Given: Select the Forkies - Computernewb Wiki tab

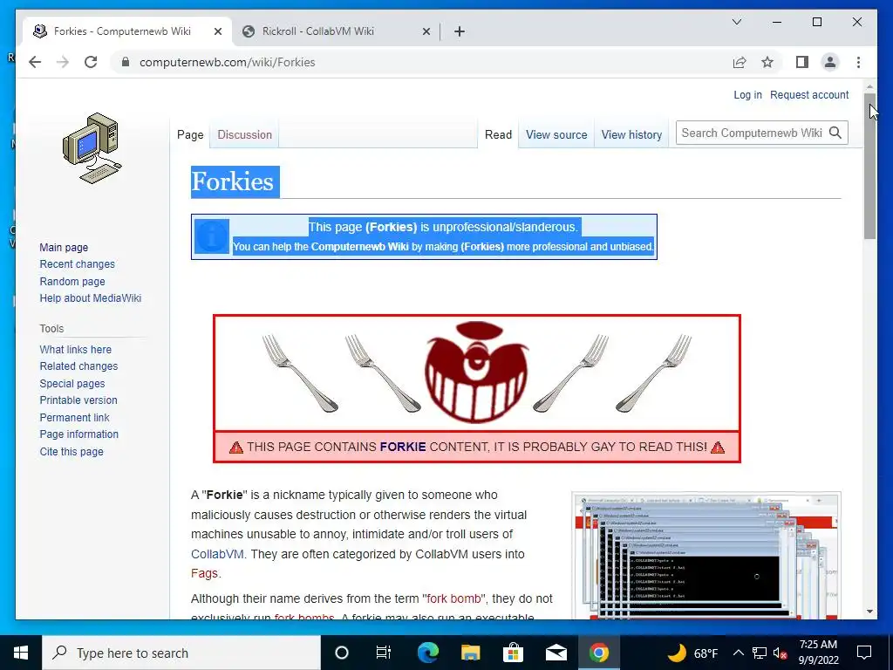Looking at the screenshot, I should click(126, 31).
